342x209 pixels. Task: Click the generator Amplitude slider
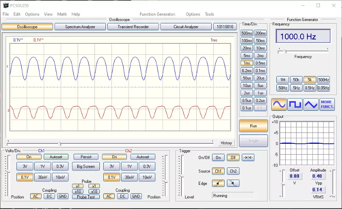(333, 184)
